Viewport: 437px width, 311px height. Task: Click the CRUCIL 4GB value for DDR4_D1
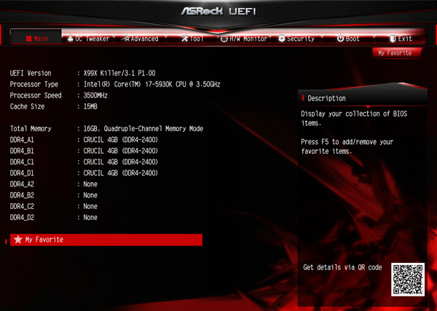pyautogui.click(x=121, y=173)
